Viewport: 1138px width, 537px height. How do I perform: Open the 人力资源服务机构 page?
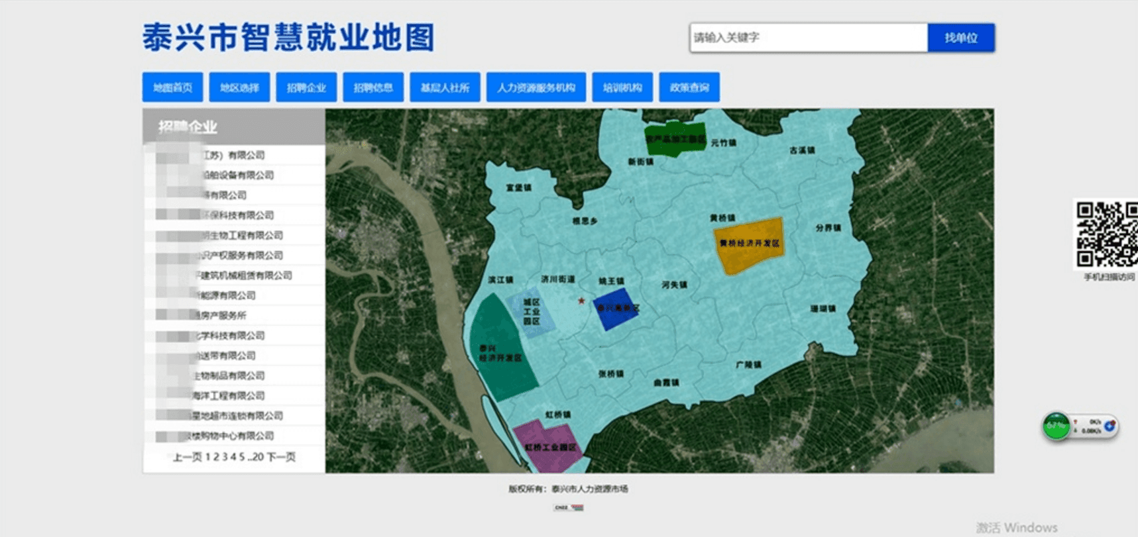tap(536, 87)
